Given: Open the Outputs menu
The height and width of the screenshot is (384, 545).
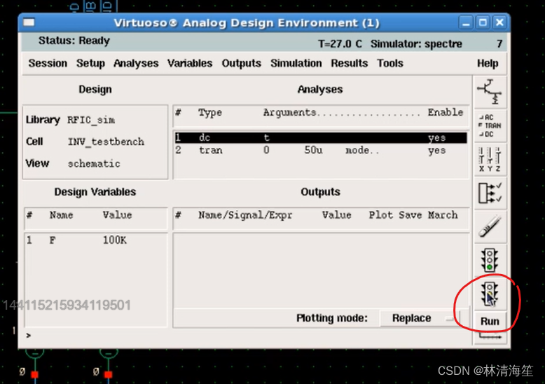Looking at the screenshot, I should coord(241,63).
